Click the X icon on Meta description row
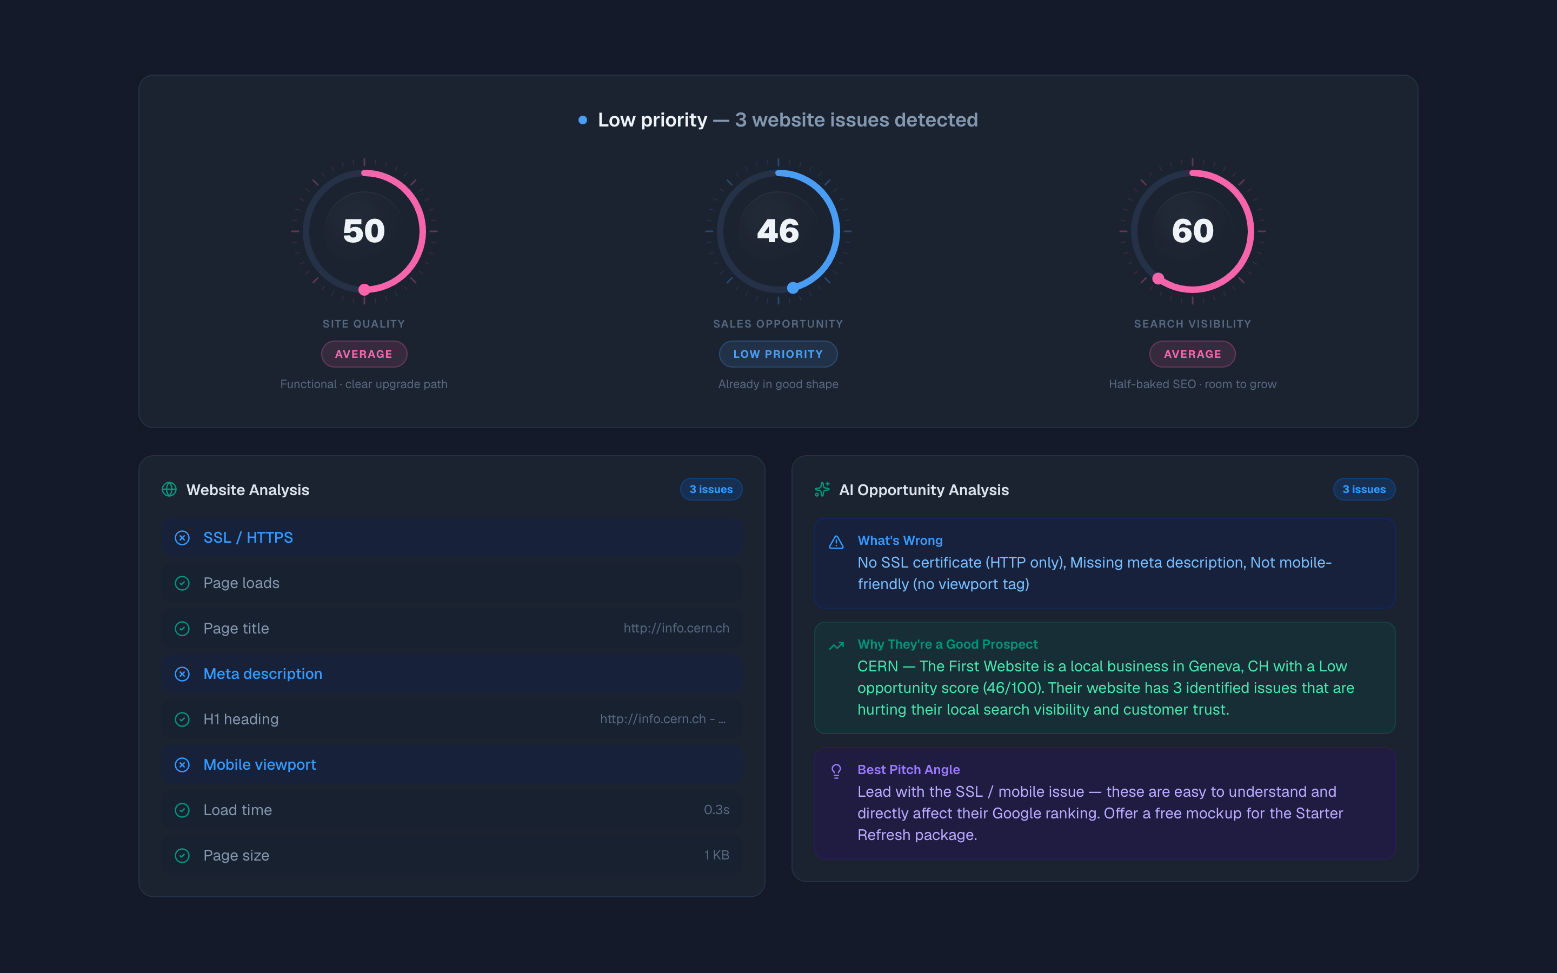 [182, 674]
